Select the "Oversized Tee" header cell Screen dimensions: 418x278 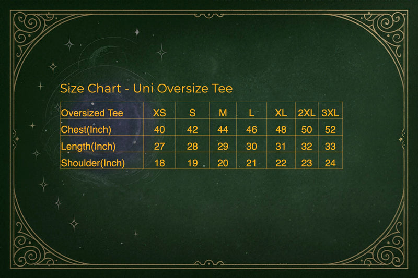[x=92, y=113]
